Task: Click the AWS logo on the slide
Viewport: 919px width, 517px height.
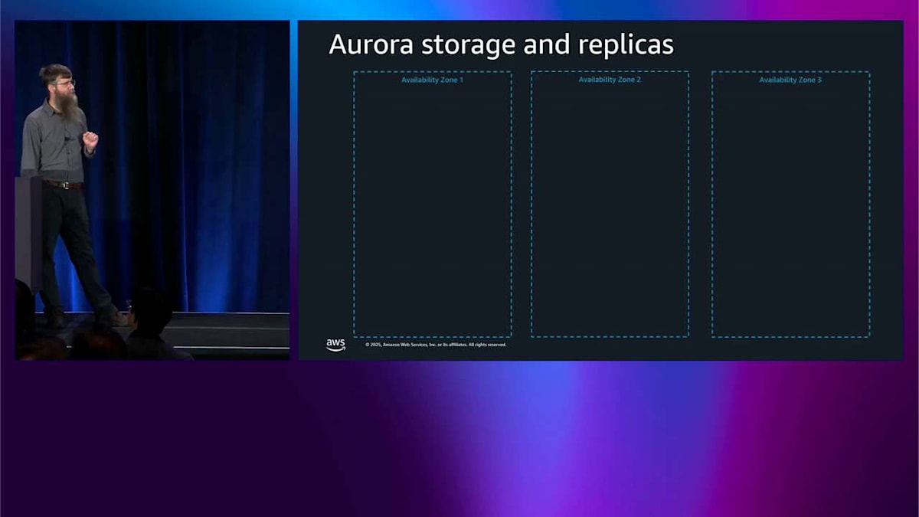Action: tap(335, 345)
